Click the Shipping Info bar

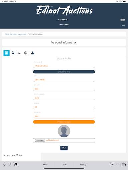pyautogui.click(x=64, y=72)
